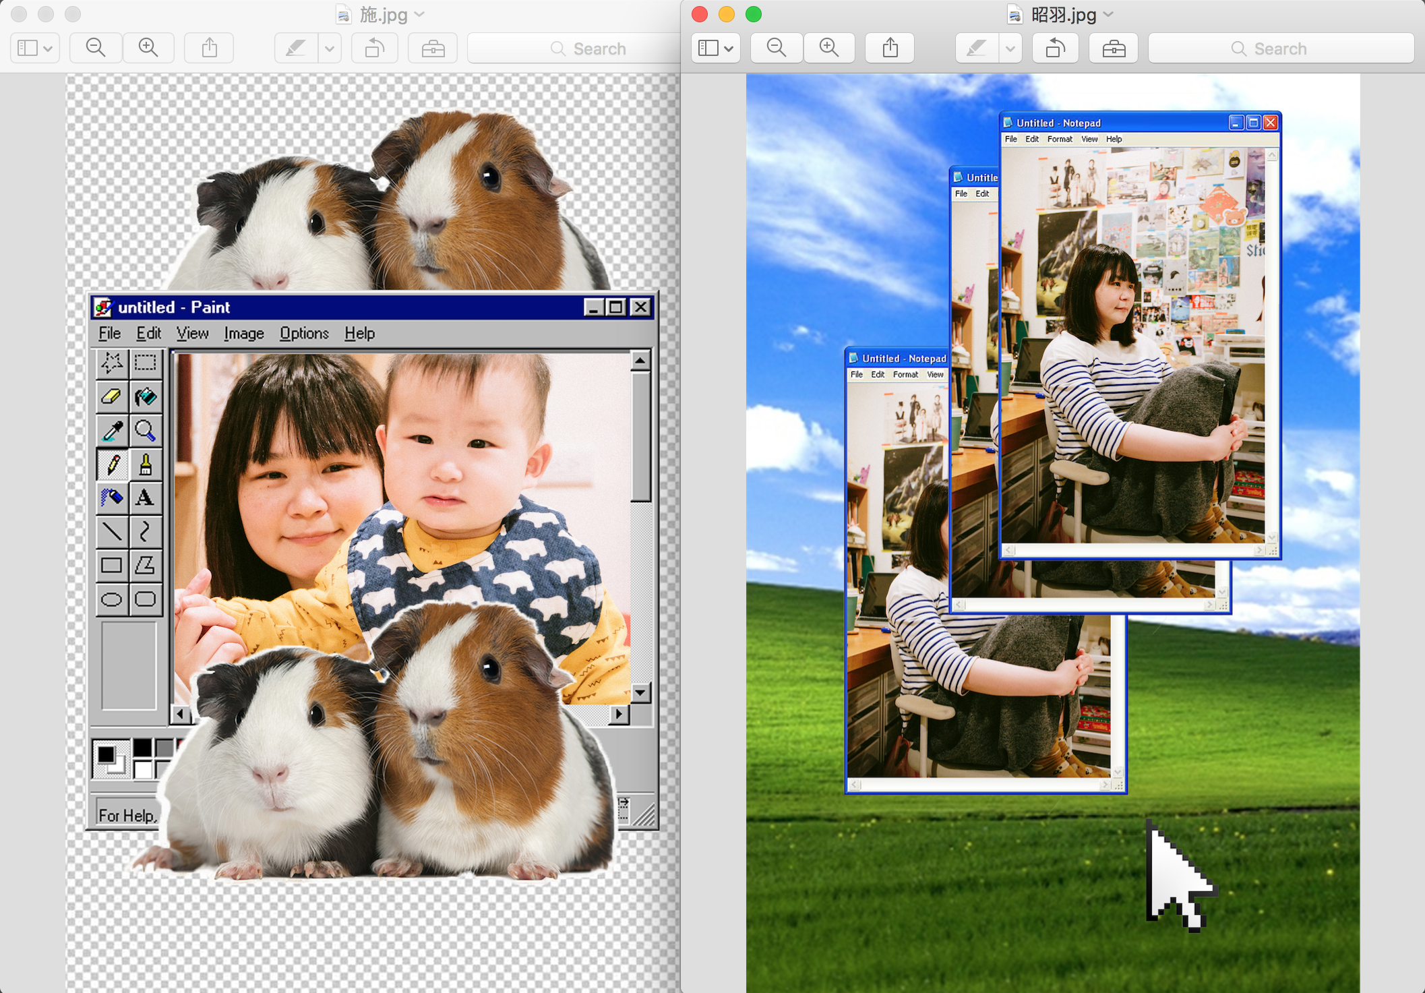Show the Markup toolbar in 施.jpg window
This screenshot has width=1425, height=993.
(x=432, y=49)
